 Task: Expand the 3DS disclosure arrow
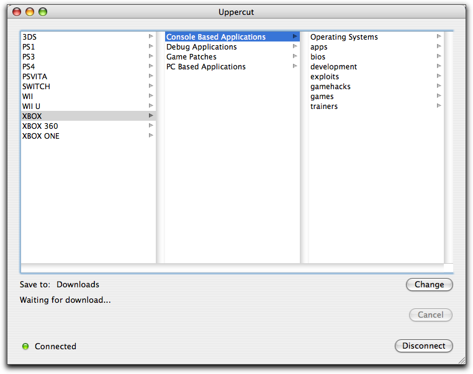(x=151, y=37)
